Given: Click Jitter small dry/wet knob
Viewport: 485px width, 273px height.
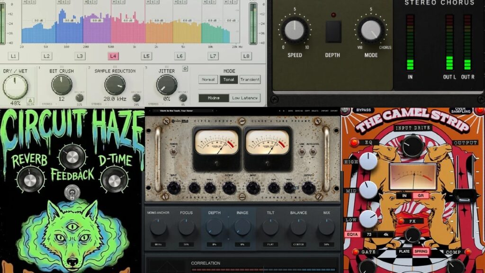Looking at the screenshot, I should [183, 98].
